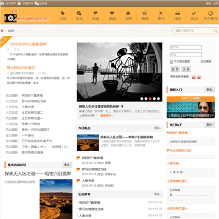
Task: Click the 论坛 breadcrumb link
Action: click(11, 31)
